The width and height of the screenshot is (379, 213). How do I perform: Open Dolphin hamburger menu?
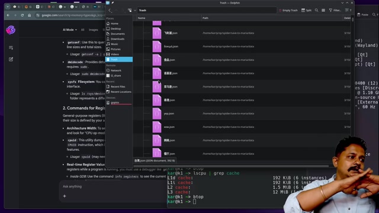(323, 11)
